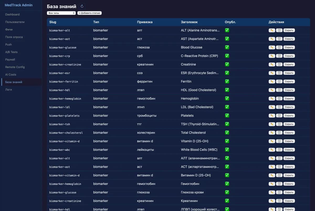Open the Все типы type filter dropdown
This screenshot has width=315, height=211.
(61, 13)
